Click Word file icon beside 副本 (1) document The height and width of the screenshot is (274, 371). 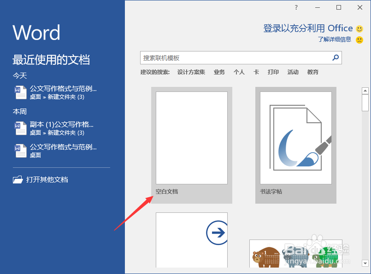point(21,128)
